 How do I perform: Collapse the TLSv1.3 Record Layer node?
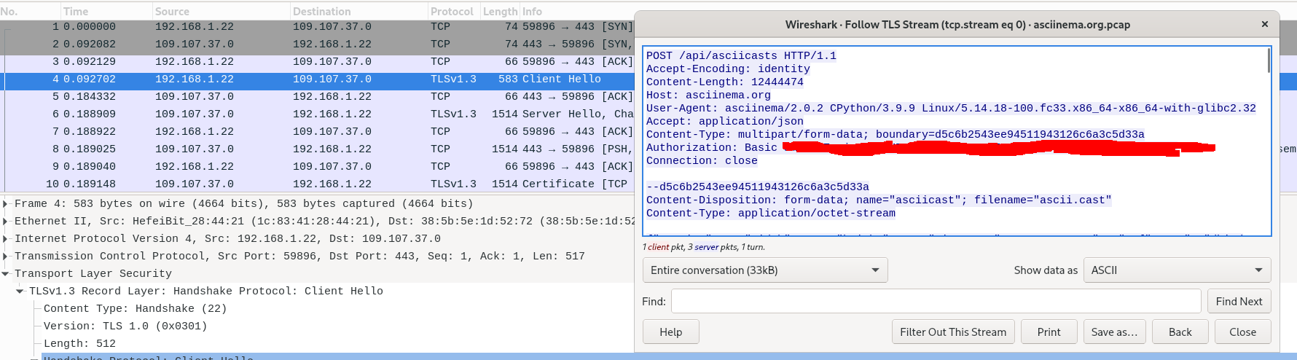20,291
